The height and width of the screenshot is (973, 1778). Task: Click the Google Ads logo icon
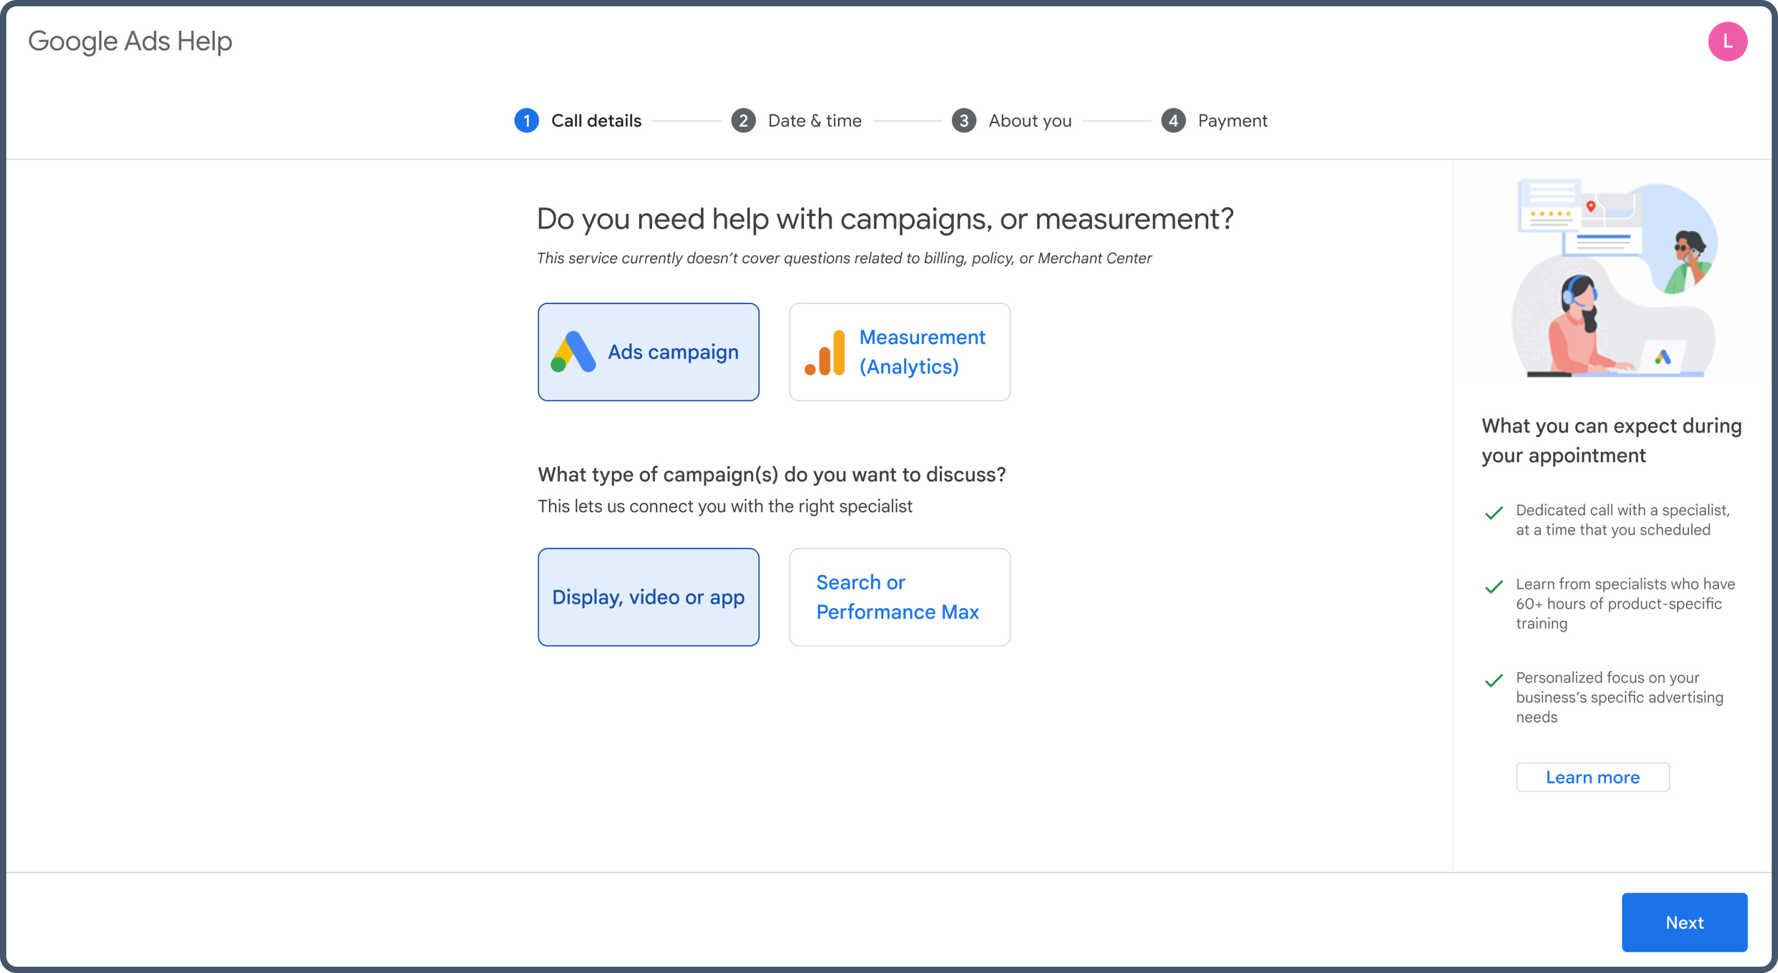pos(573,352)
